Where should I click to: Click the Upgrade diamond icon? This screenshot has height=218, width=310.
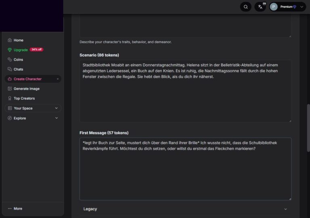[x=10, y=50]
